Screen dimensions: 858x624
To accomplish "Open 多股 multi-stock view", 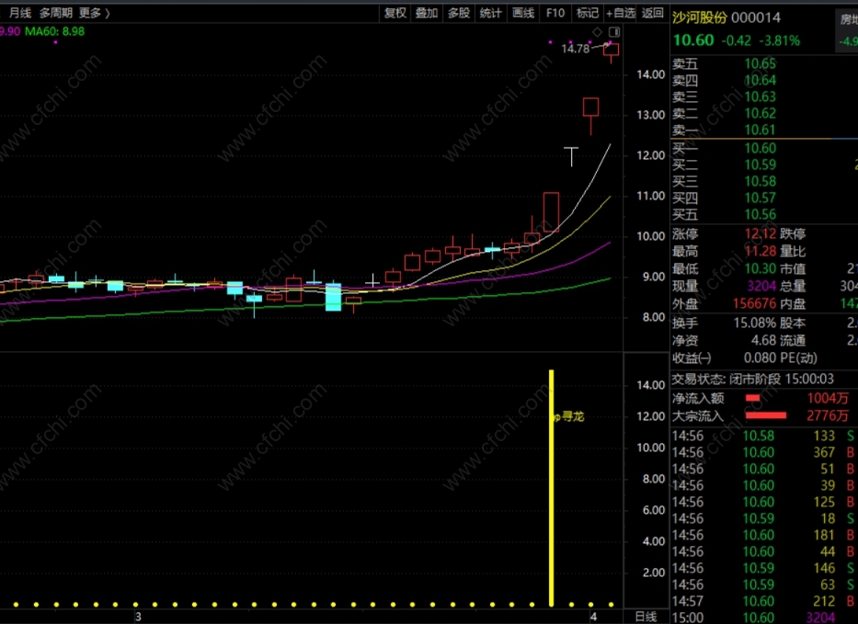I will click(459, 13).
